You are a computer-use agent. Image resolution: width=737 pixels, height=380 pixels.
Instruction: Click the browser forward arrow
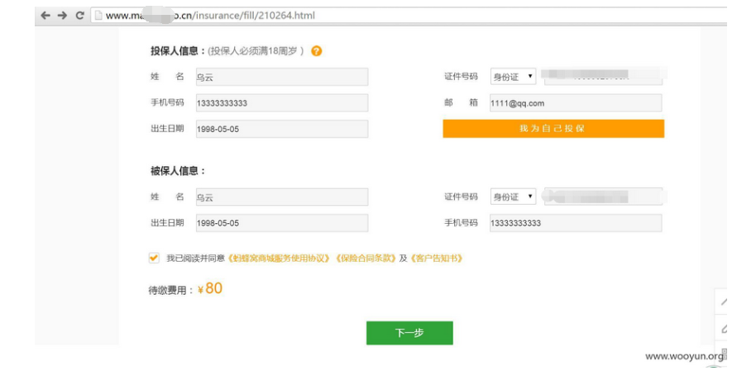(62, 15)
